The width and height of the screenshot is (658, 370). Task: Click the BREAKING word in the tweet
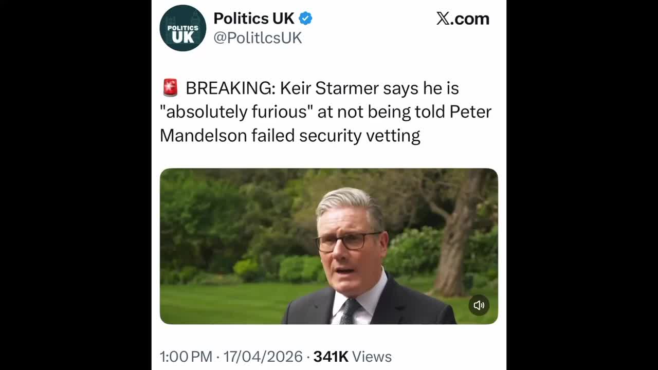(230, 88)
